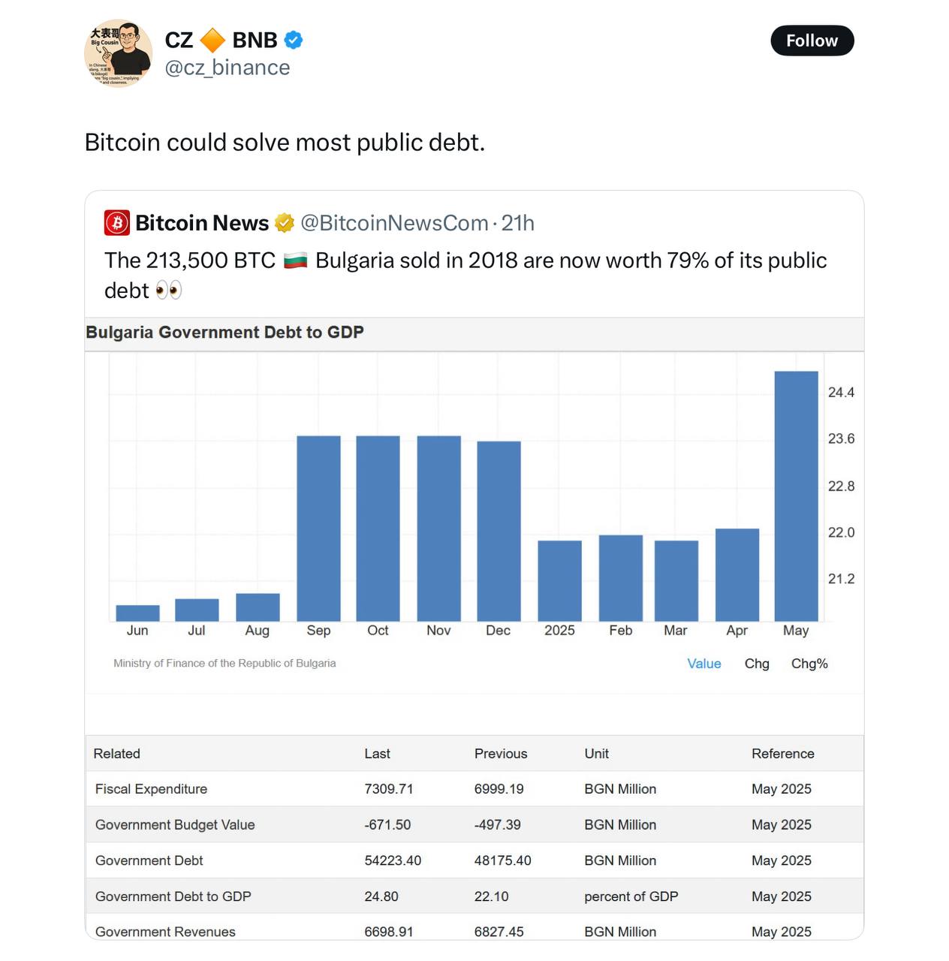Viewport: 949px width, 961px height.
Task: Click the Bulgaria flag emoji in the quoted tweet
Action: pyautogui.click(x=295, y=261)
